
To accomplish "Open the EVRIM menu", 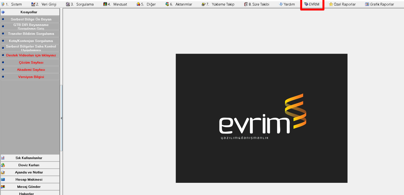I will pyautogui.click(x=312, y=4).
